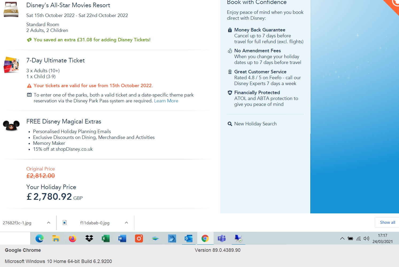
Task: Open the volume control
Action: (x=366, y=238)
